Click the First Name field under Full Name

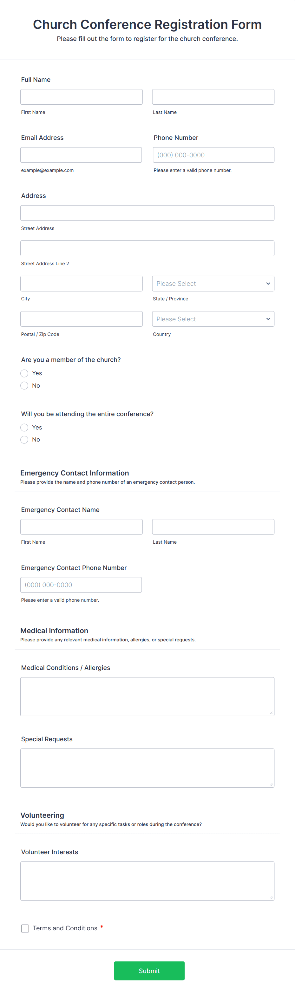(x=81, y=97)
